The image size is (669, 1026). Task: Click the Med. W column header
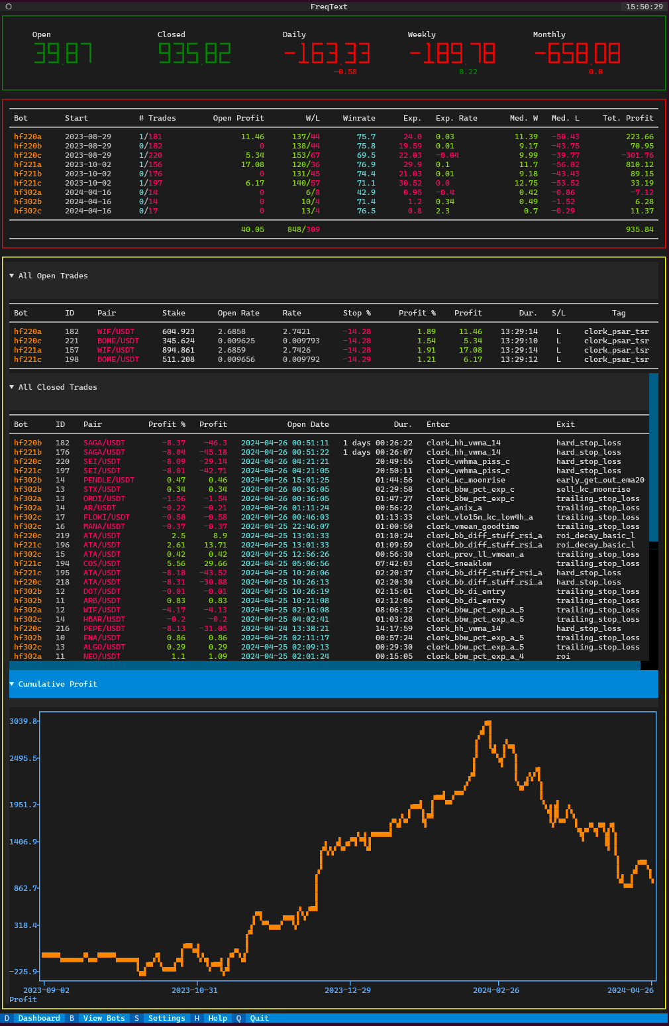(x=524, y=118)
